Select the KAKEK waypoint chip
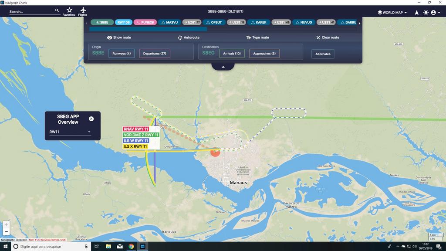Viewport: 446px width, 251px height. tap(259, 22)
